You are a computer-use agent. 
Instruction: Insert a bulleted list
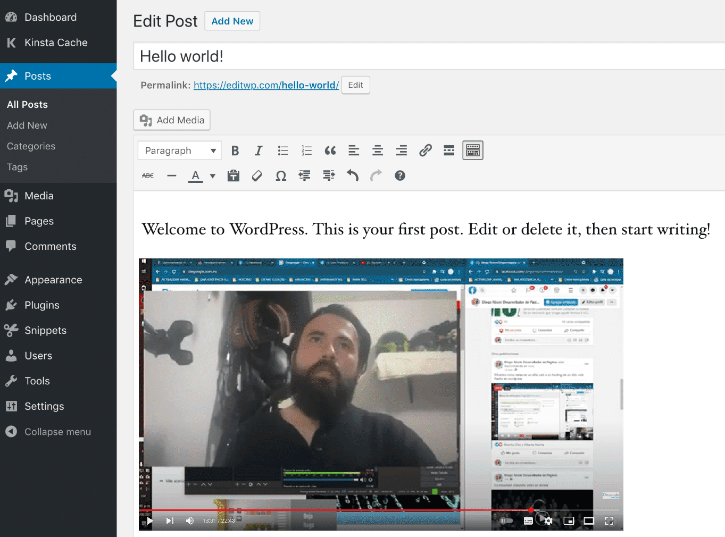(283, 150)
